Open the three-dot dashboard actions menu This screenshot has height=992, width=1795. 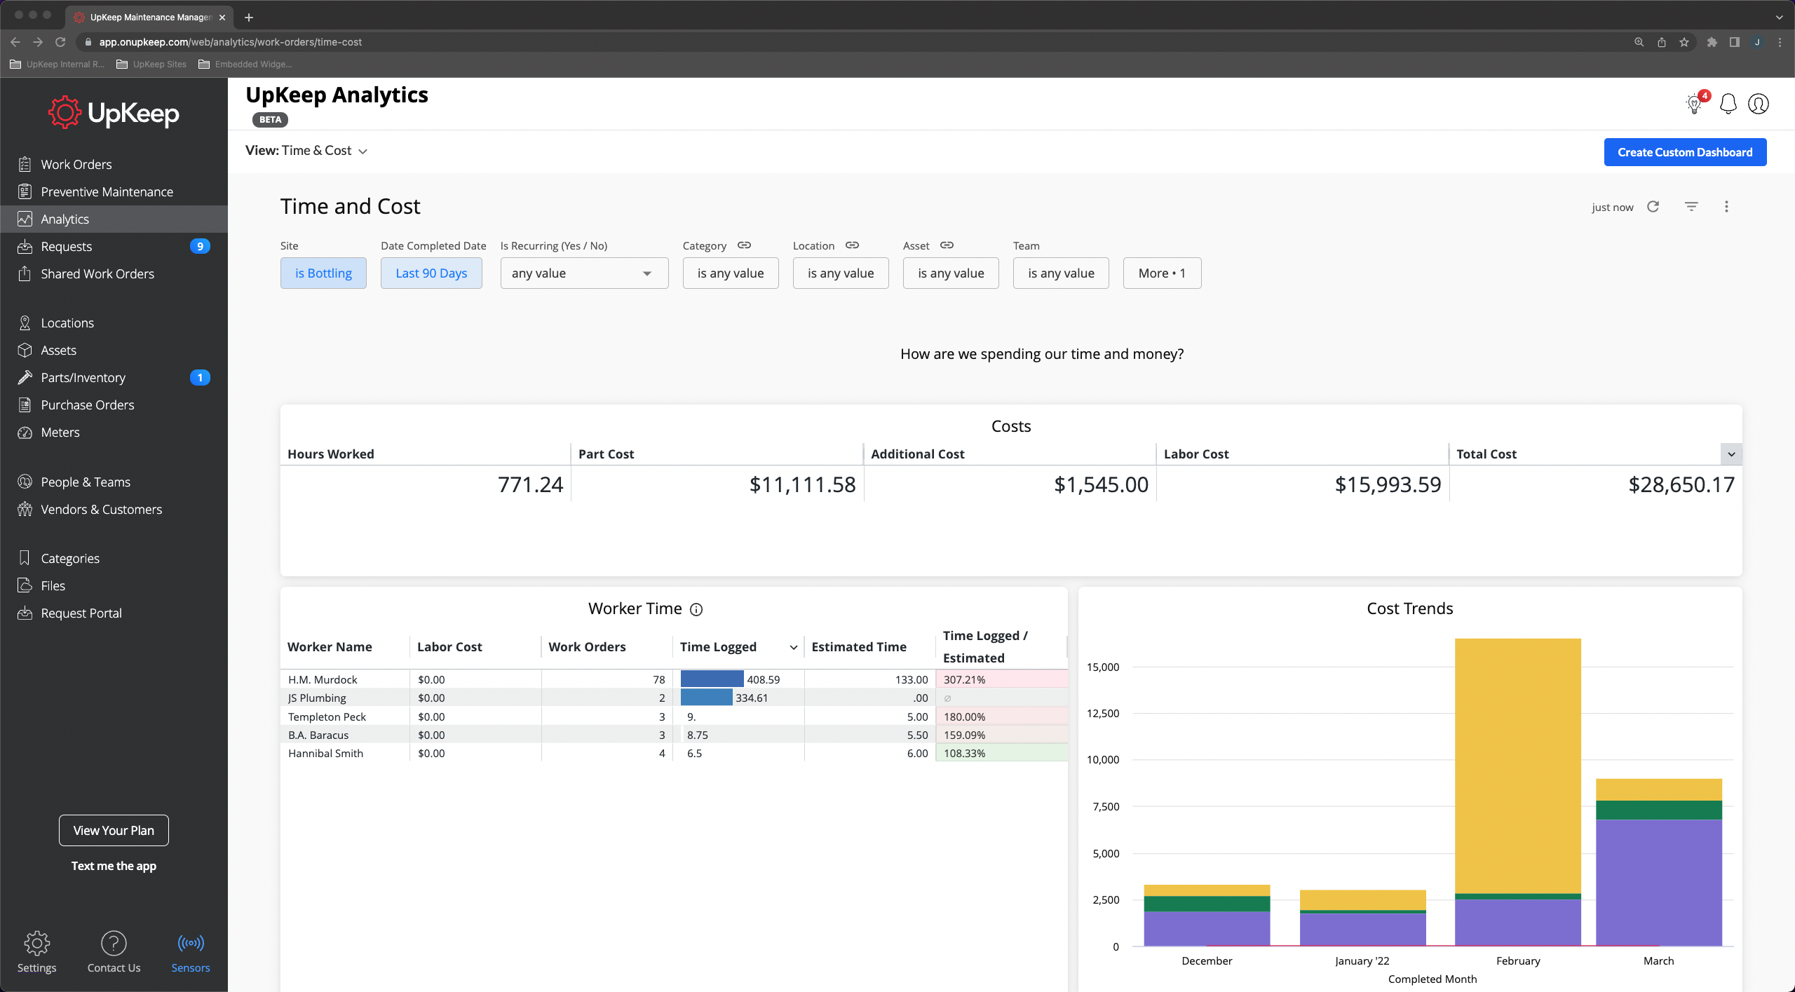click(1726, 207)
